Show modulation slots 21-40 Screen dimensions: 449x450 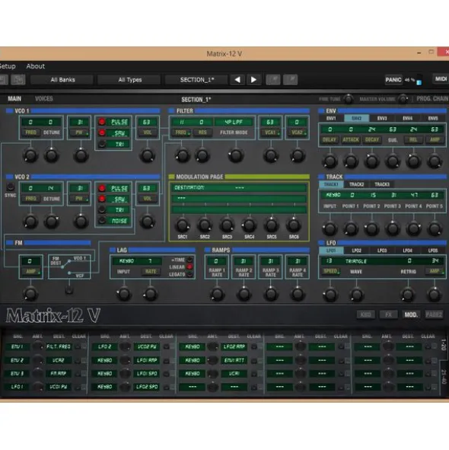444,377
